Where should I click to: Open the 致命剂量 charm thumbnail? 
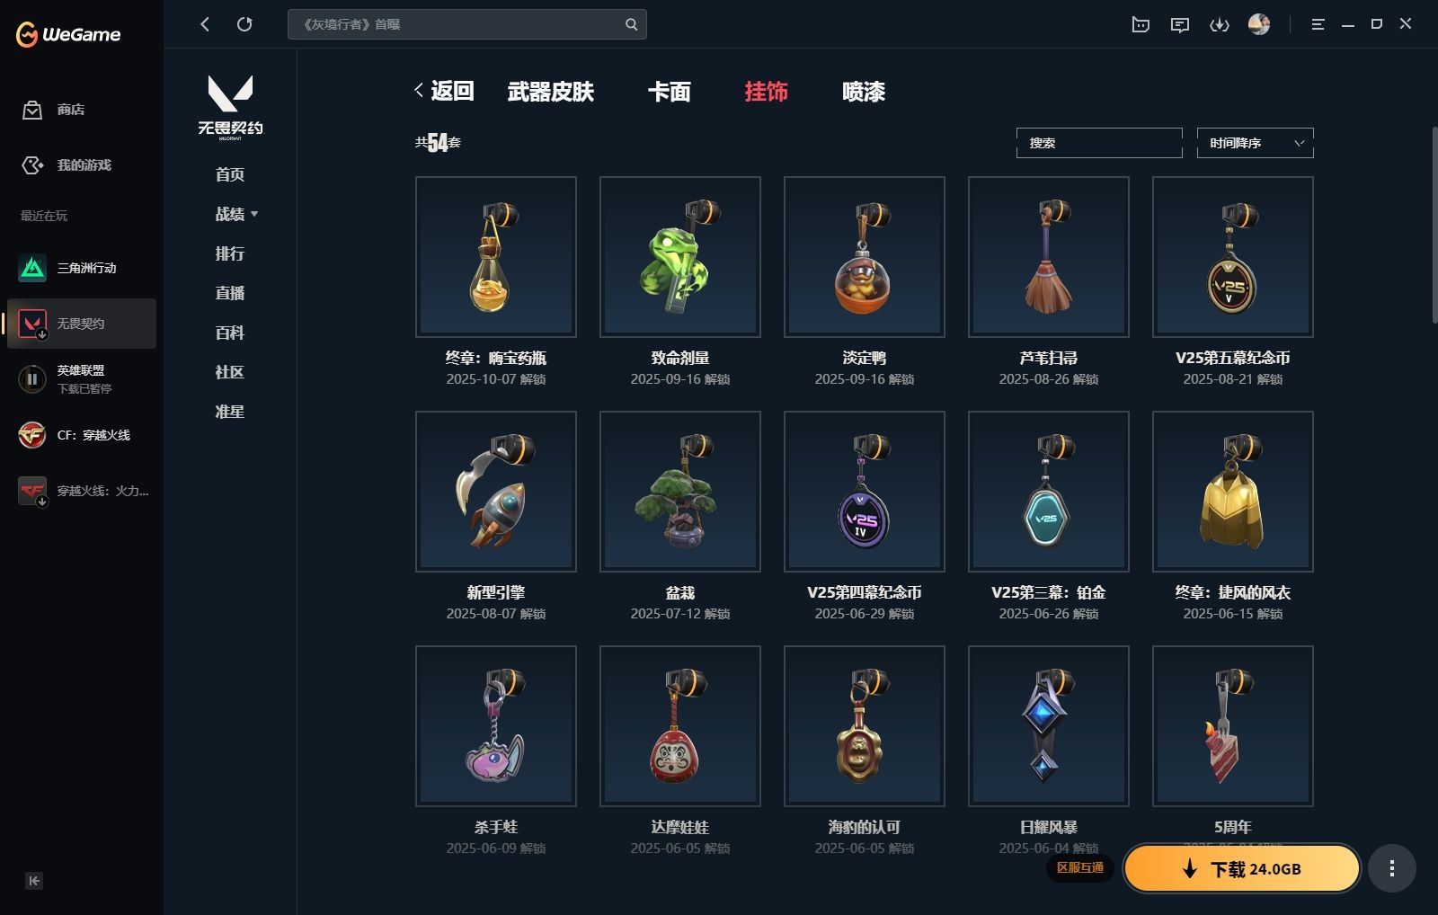(x=680, y=257)
